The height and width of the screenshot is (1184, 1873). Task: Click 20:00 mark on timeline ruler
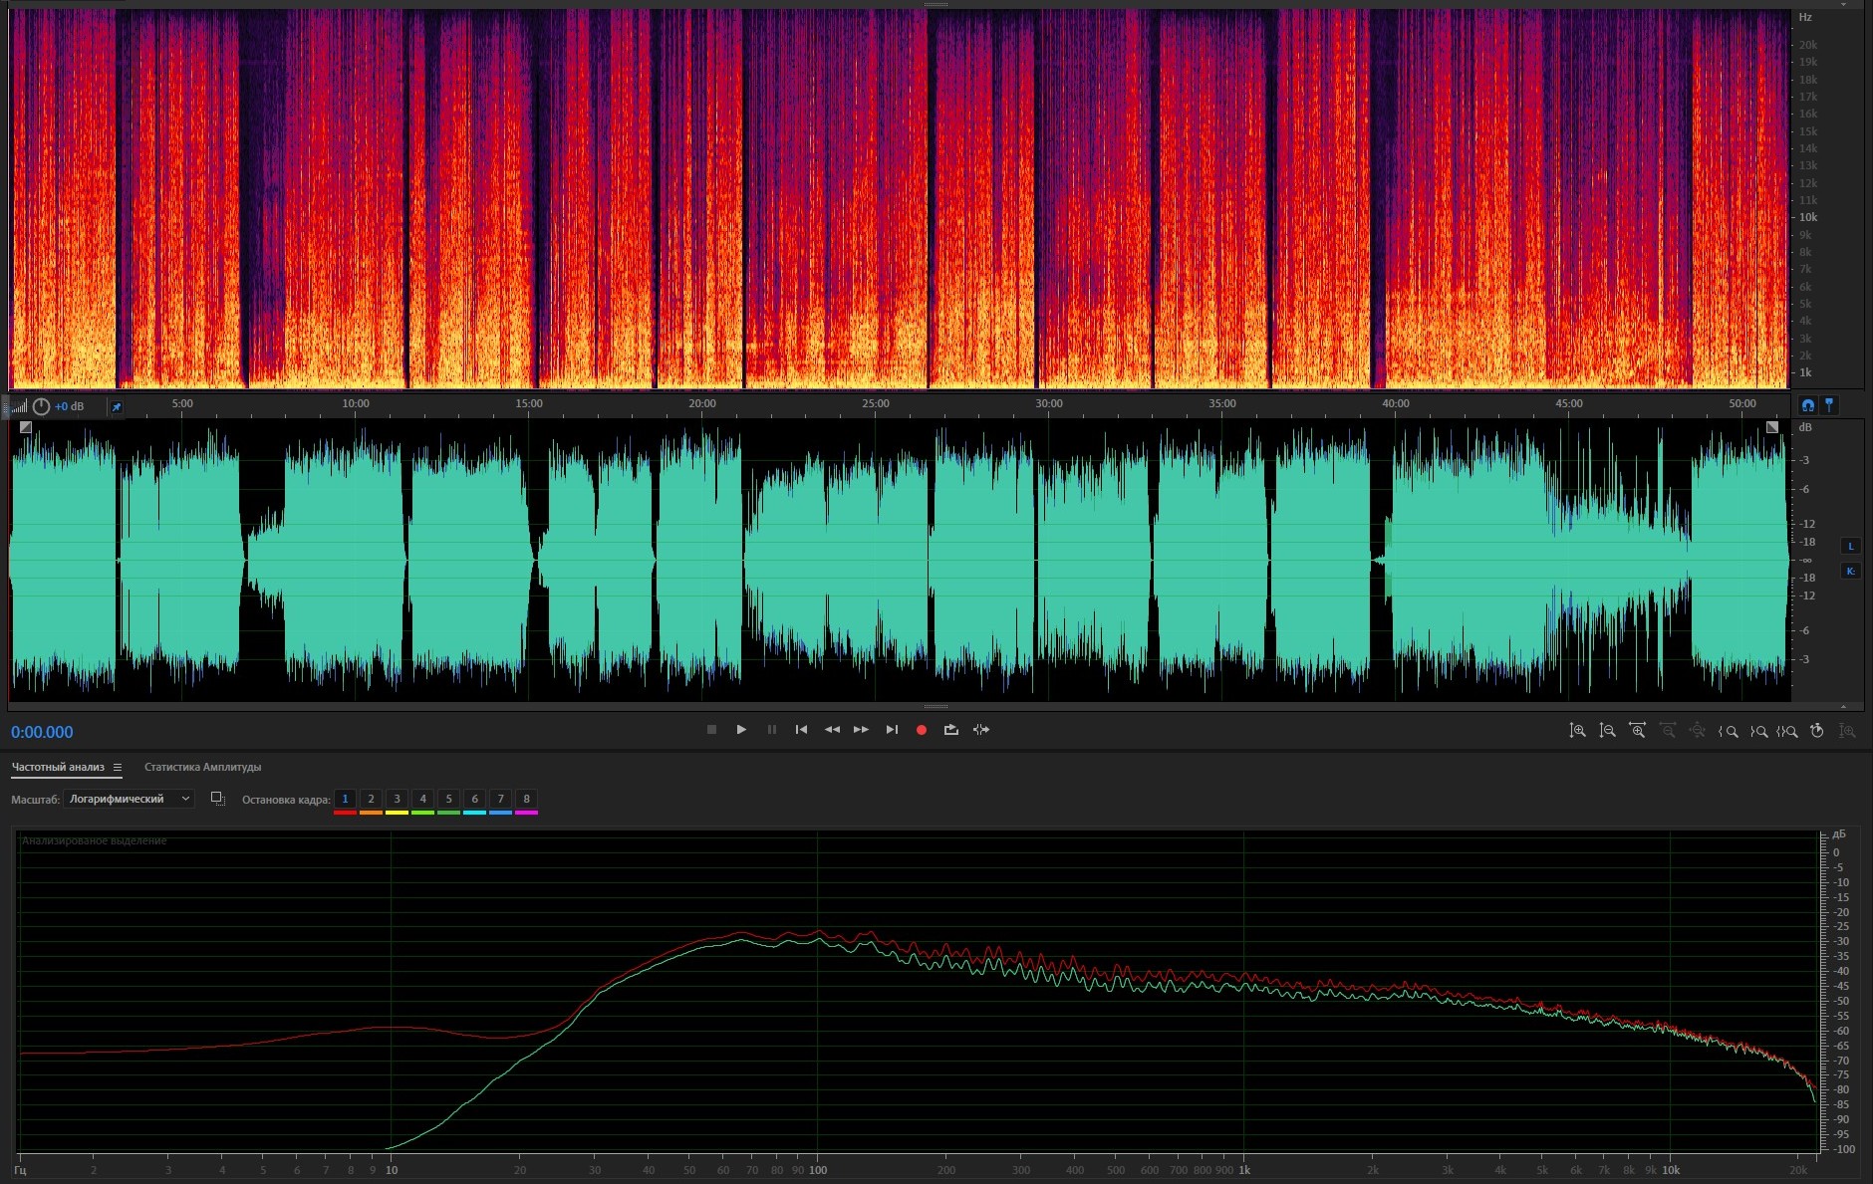[x=702, y=403]
